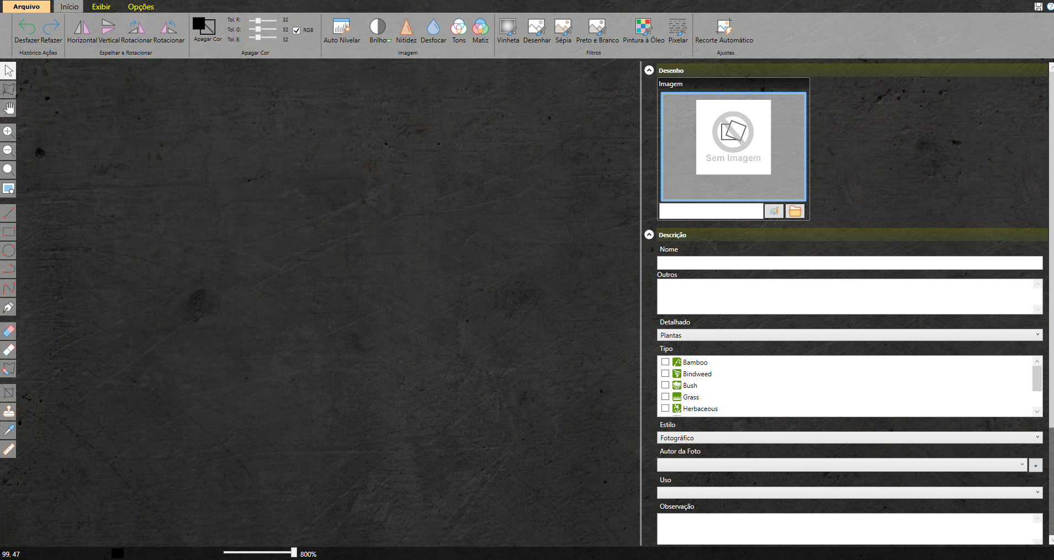Pick the eyedropper tool in left toolbar

point(9,430)
